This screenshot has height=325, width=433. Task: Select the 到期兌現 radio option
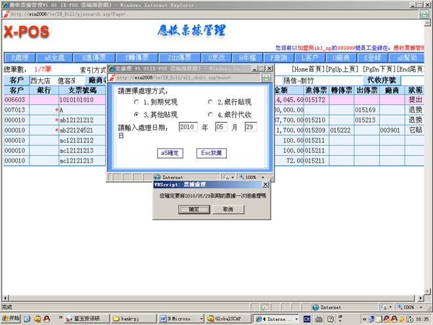(137, 103)
